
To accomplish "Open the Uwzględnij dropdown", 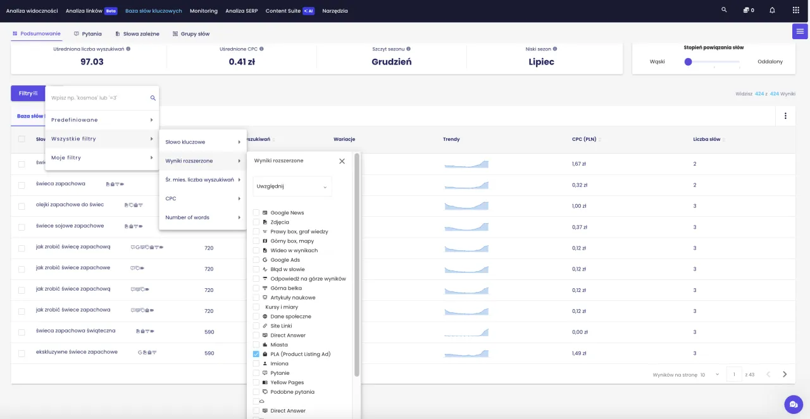I will click(x=292, y=186).
